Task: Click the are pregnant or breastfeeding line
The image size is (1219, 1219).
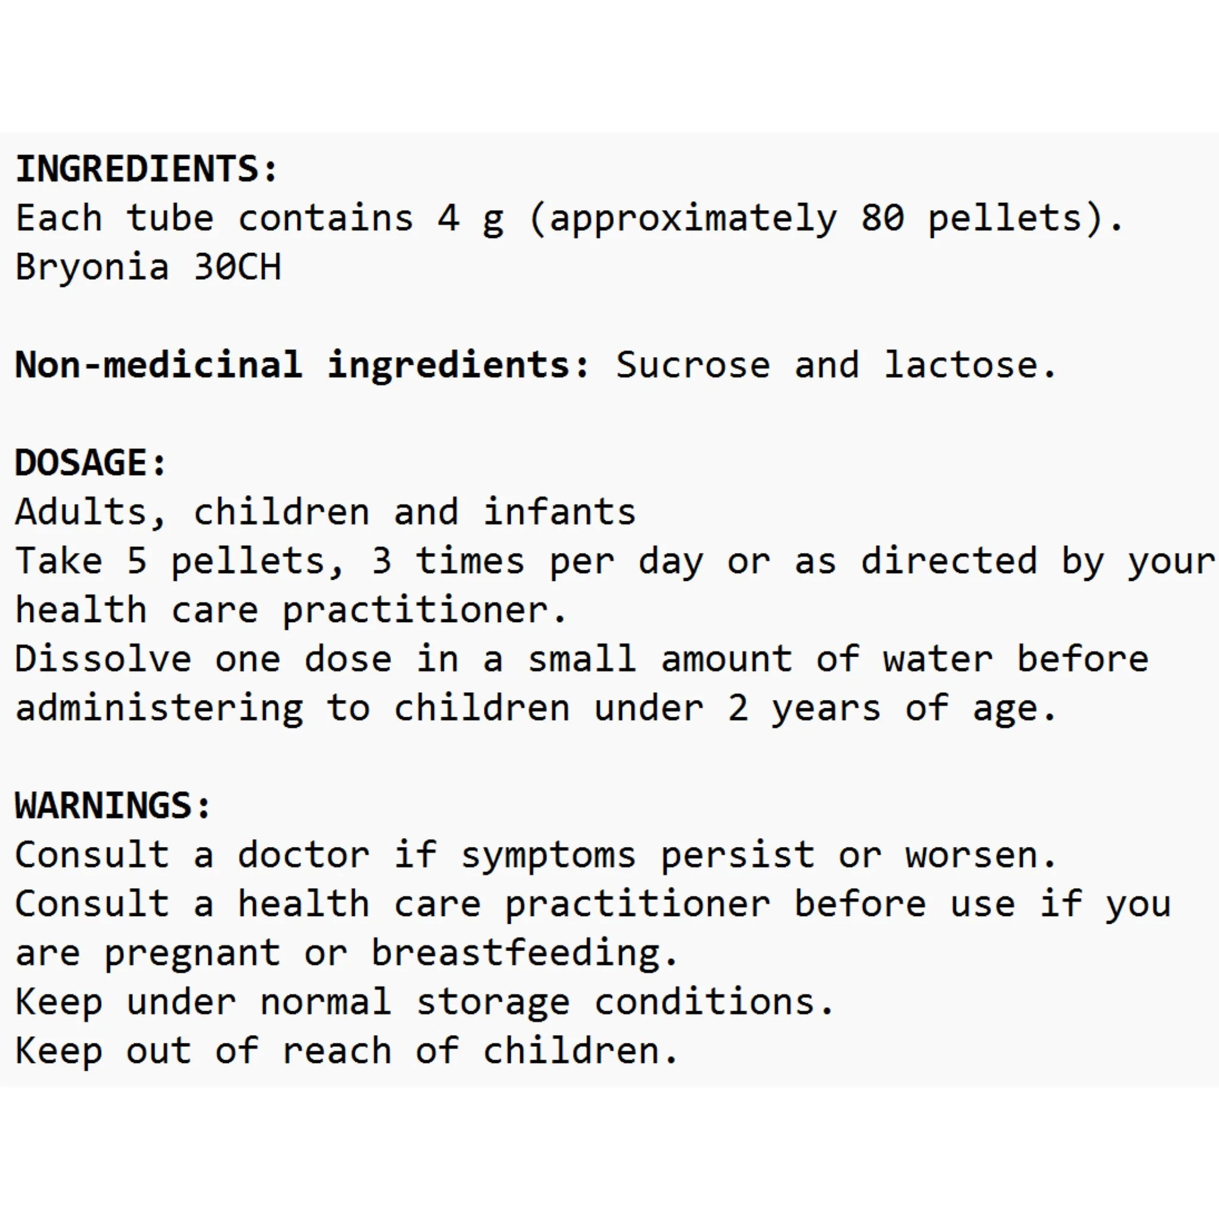Action: point(347,953)
